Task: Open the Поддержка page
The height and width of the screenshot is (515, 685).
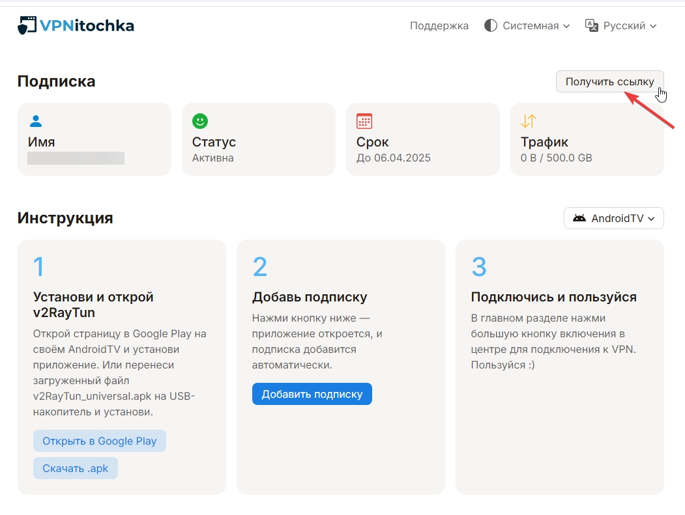Action: point(439,26)
